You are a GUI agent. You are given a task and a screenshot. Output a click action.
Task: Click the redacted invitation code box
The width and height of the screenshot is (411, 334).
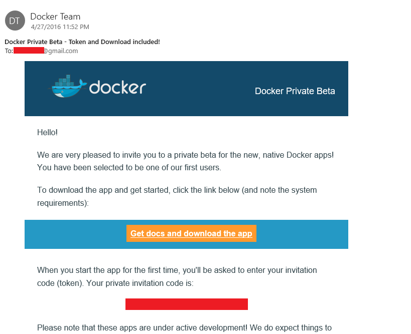tap(187, 304)
